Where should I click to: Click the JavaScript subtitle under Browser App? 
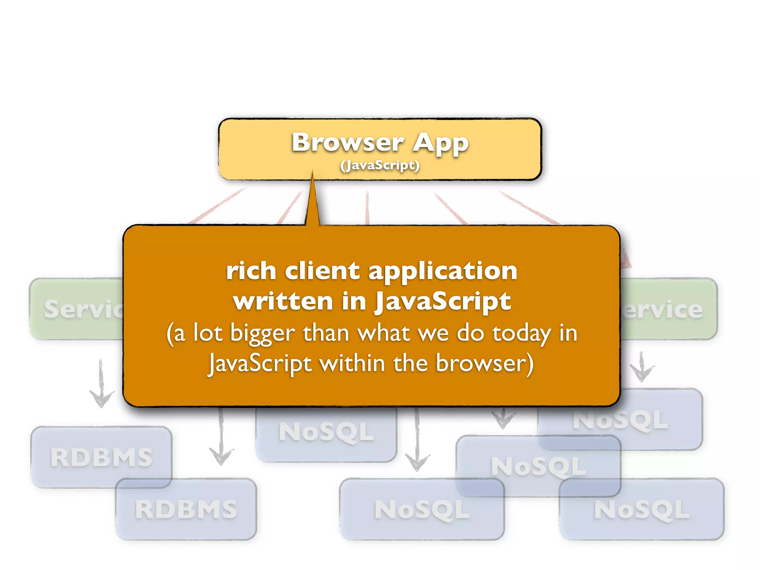(x=380, y=165)
